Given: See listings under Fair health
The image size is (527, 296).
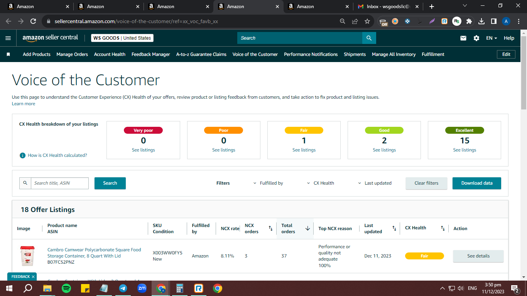Looking at the screenshot, I should pyautogui.click(x=304, y=150).
